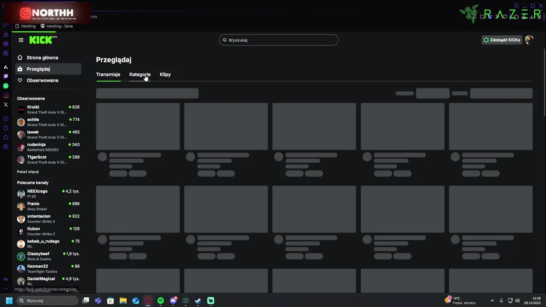This screenshot has height=307, width=546.
Task: Open Przeglądaj in the sidebar
Action: click(x=48, y=69)
